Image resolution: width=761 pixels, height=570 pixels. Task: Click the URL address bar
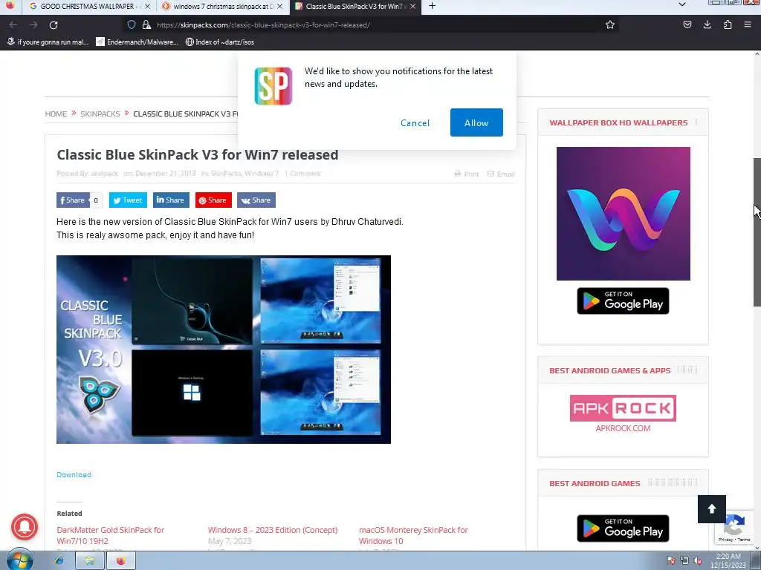[369, 24]
